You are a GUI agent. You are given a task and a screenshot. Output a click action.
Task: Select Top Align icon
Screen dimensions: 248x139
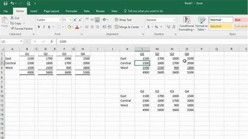coord(87,20)
